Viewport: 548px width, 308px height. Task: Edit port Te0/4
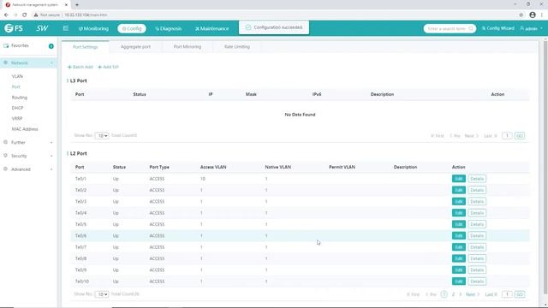pos(459,213)
